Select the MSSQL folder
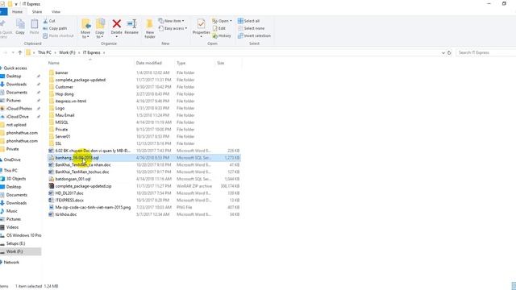Screen dimensions: 516x290 [61, 122]
